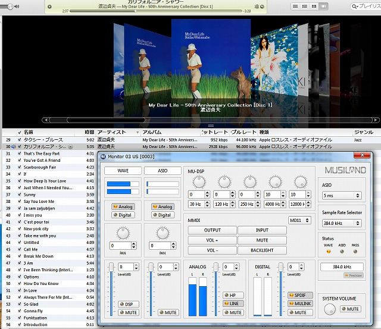Turn the MU-DSP knob above 120 Hz
The image size is (381, 329).
pos(224,182)
